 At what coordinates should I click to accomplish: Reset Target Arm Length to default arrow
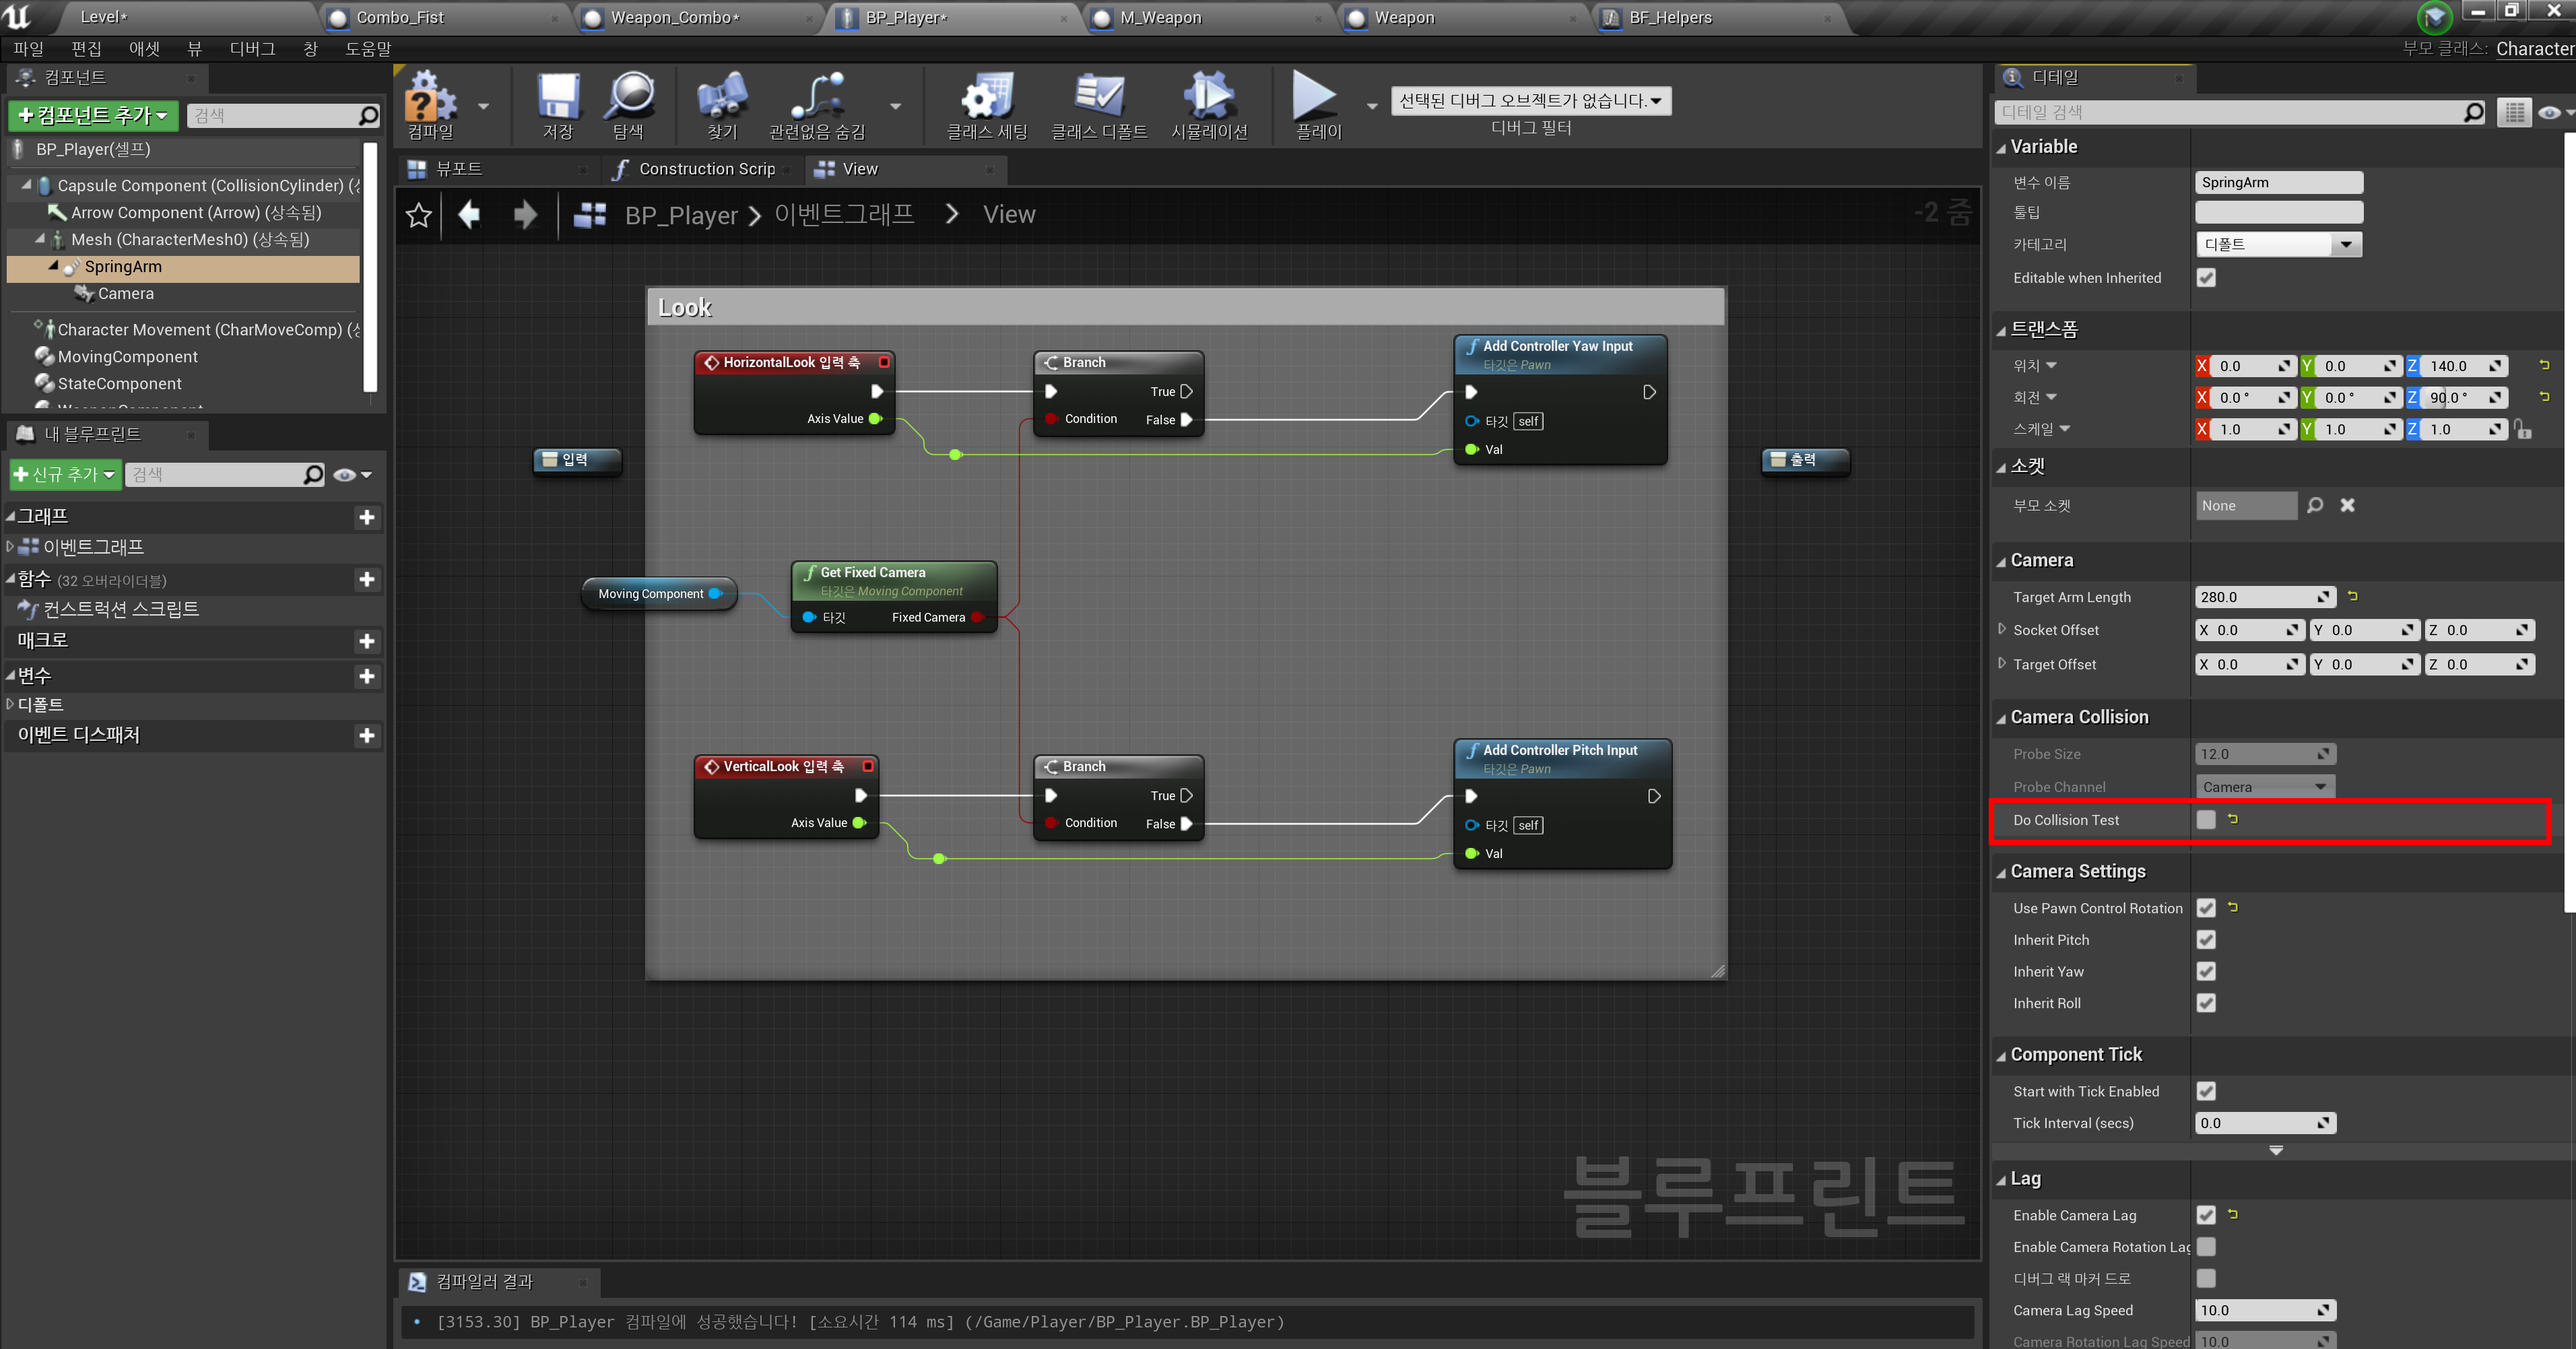[x=2352, y=596]
